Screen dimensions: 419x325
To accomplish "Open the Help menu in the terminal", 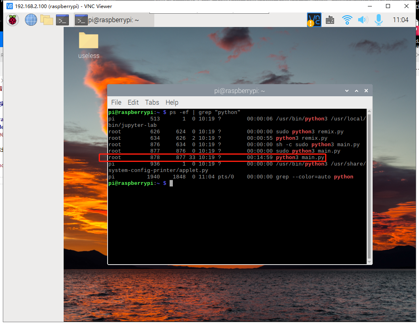I will (x=172, y=102).
